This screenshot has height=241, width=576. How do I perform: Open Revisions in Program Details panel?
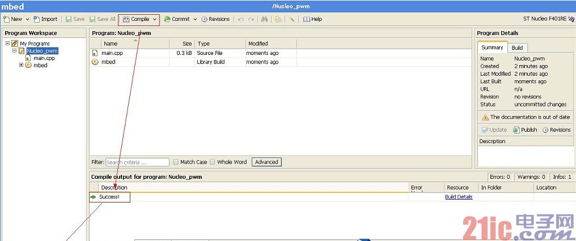pos(557,130)
